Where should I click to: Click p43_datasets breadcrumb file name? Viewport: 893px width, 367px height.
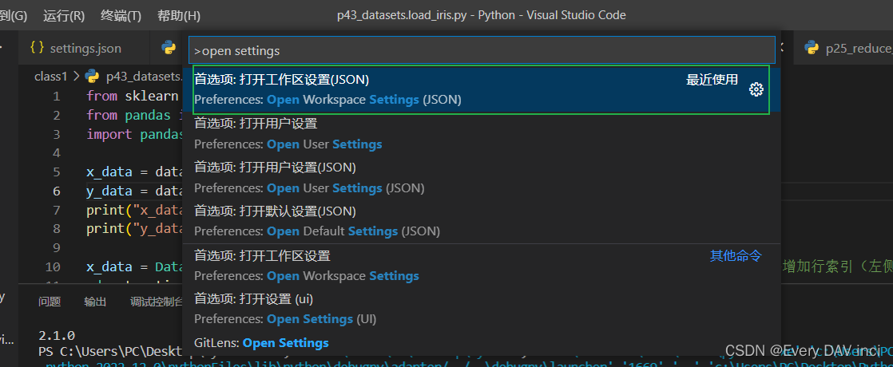(142, 76)
